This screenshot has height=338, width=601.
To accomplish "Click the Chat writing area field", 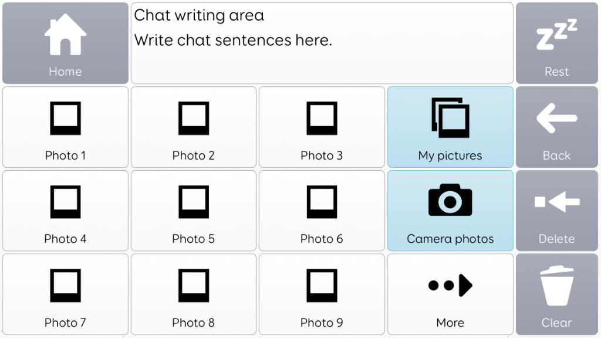I will [x=322, y=62].
